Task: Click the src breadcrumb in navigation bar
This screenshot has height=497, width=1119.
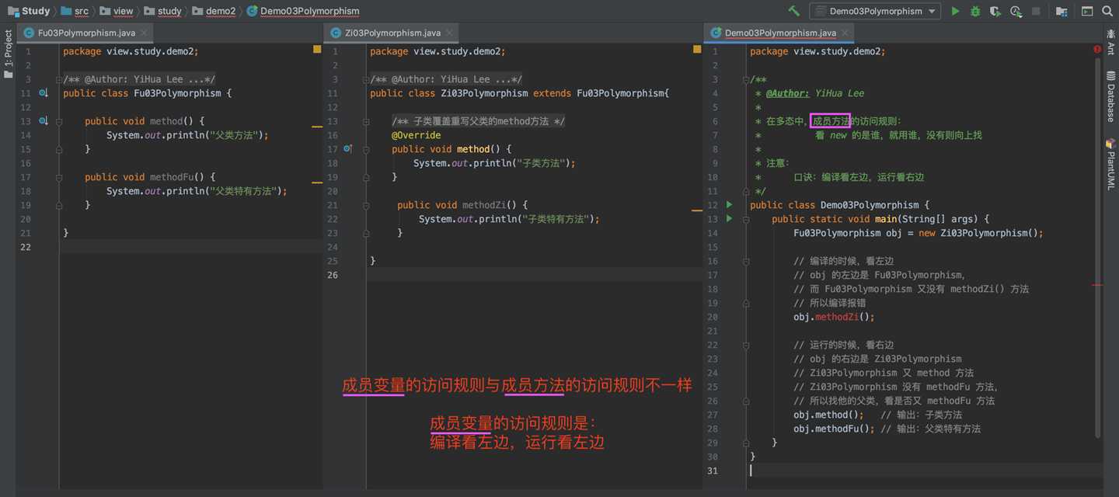Action: [x=82, y=11]
